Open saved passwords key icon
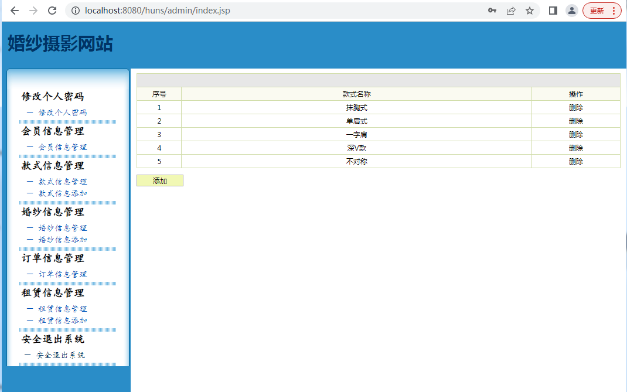Screen dimensions: 627x392 (x=492, y=11)
